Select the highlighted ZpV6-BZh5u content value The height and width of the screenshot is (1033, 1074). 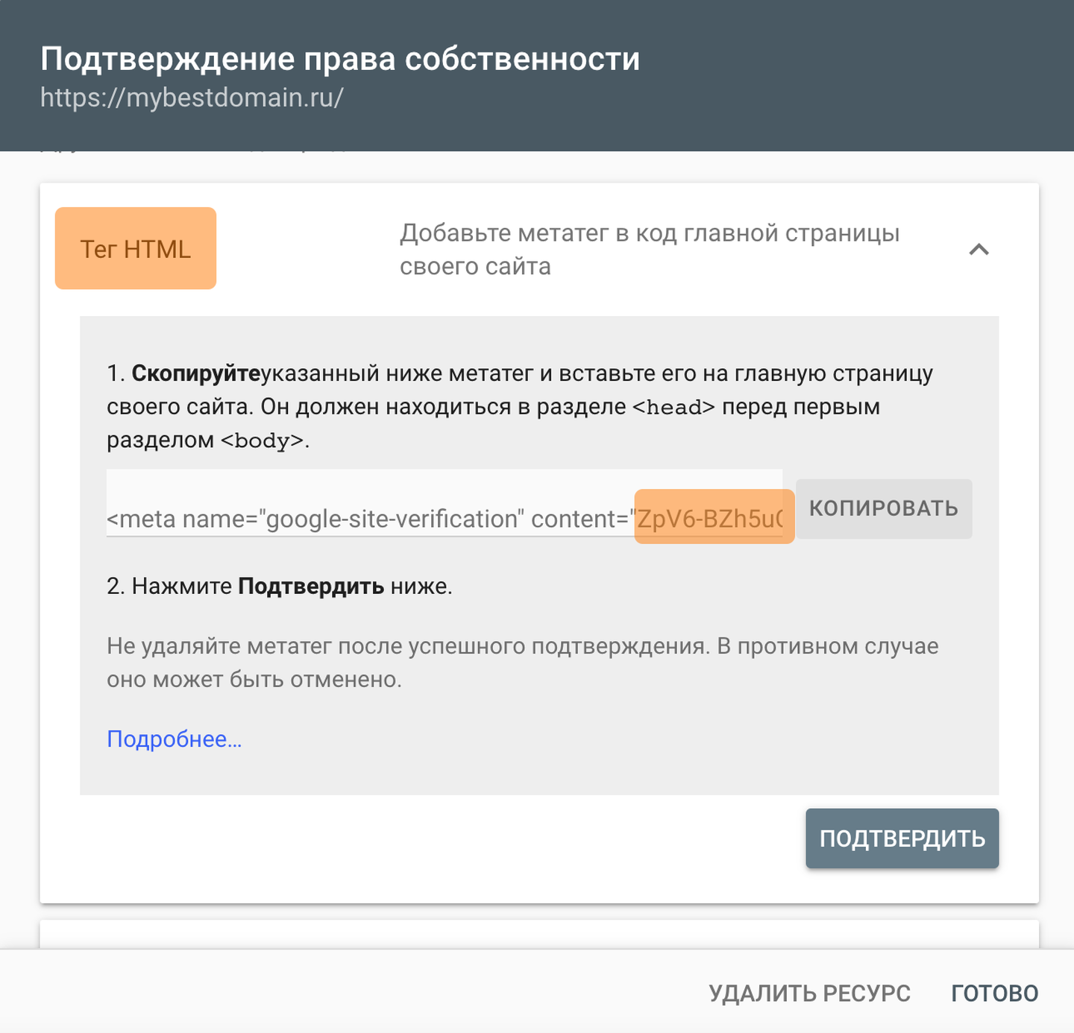pyautogui.click(x=713, y=517)
